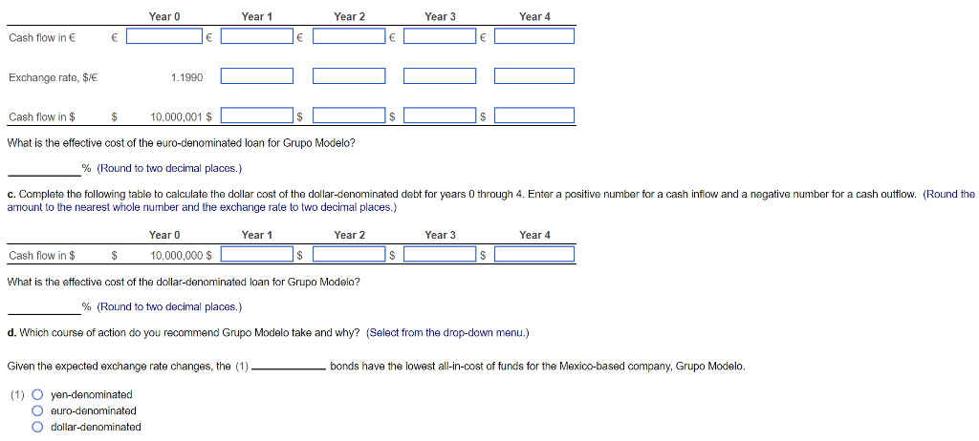Click Year 1 cash flow in dollar-debt table

[x=256, y=255]
